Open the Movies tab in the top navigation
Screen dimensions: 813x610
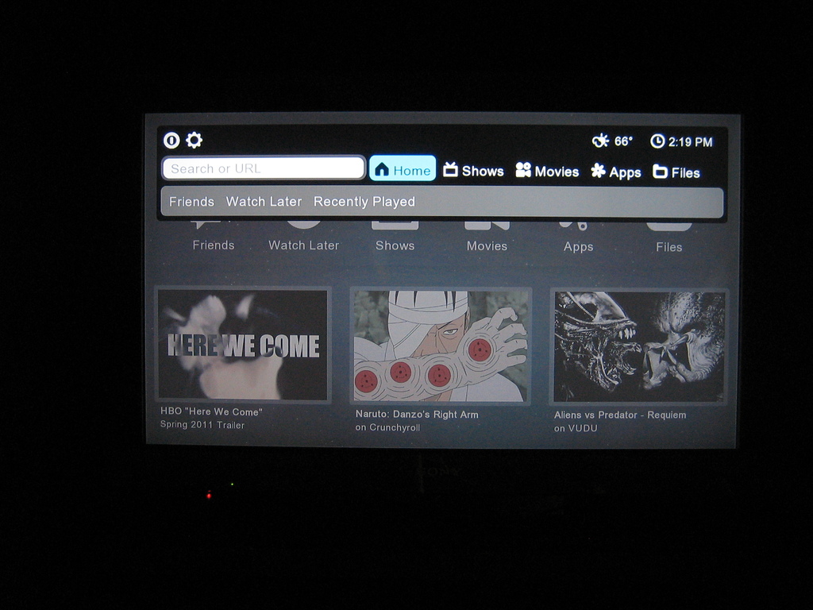547,171
